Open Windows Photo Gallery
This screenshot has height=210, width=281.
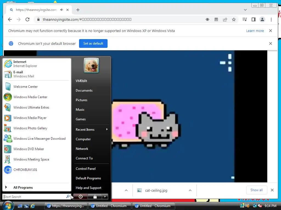click(37, 128)
